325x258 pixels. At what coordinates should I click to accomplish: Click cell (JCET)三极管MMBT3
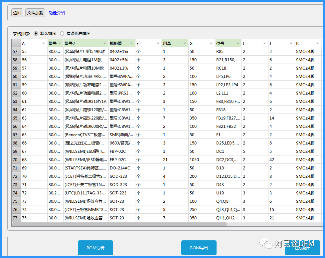(x=86, y=210)
